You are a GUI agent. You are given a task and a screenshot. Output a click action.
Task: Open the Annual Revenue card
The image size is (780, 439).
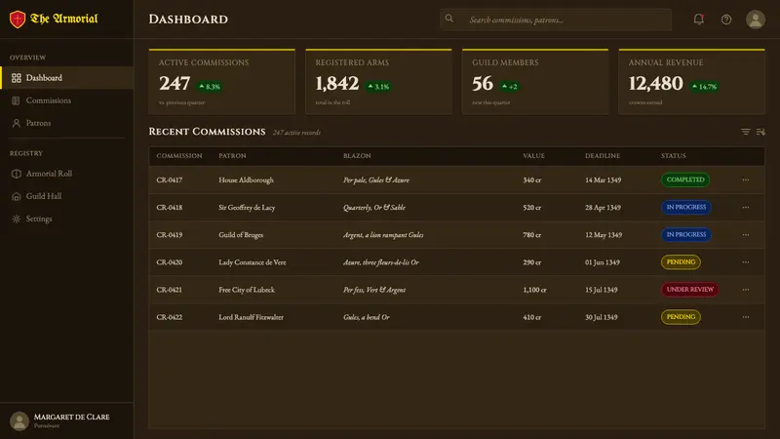tap(691, 82)
